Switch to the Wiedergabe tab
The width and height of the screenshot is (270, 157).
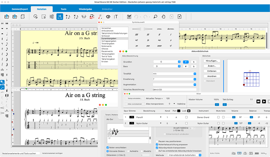click(x=85, y=9)
